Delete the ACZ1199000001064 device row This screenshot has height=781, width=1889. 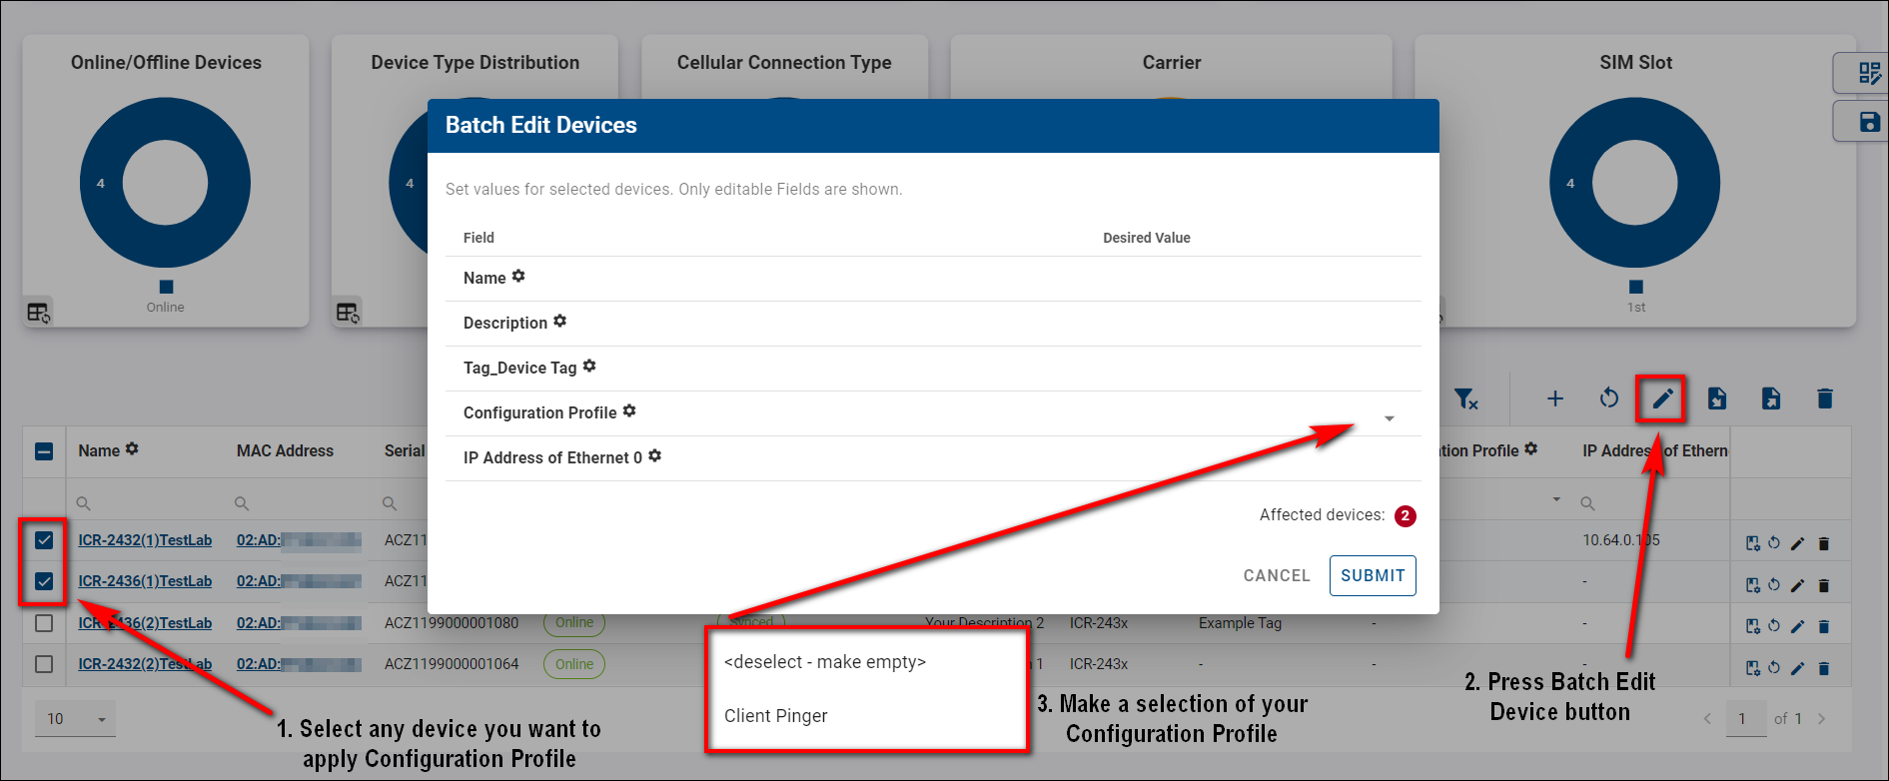1823,668
